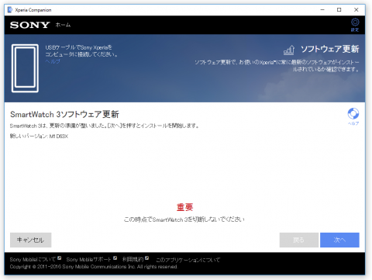Viewport: 372px width, 280px height.
Task: Click the キャンセル button
Action: tap(31, 240)
